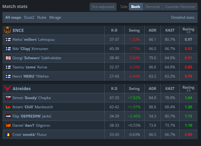Click the Match stats heading
This screenshot has height=146, width=201.
(x=15, y=6)
